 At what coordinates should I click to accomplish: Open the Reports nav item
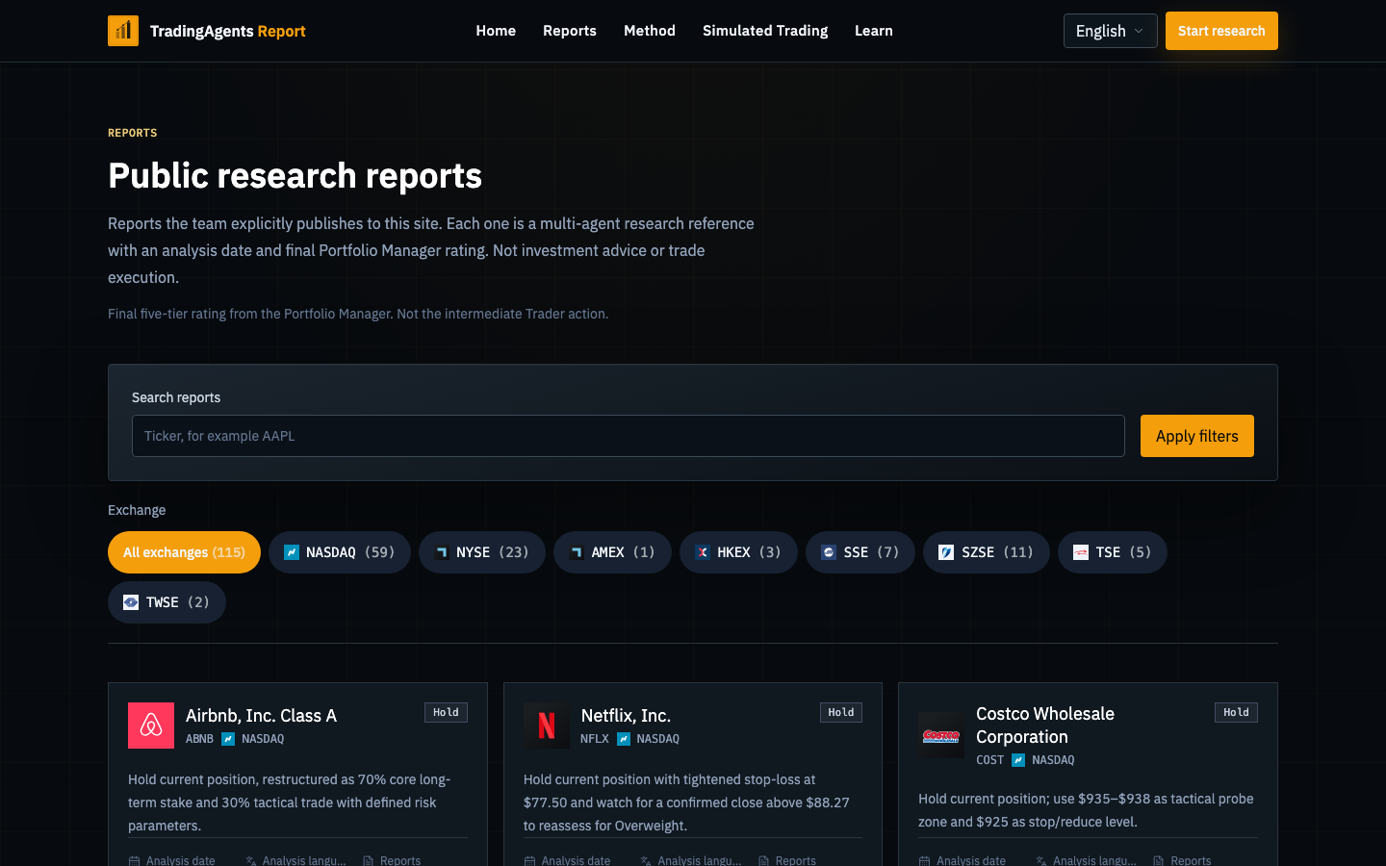[570, 31]
